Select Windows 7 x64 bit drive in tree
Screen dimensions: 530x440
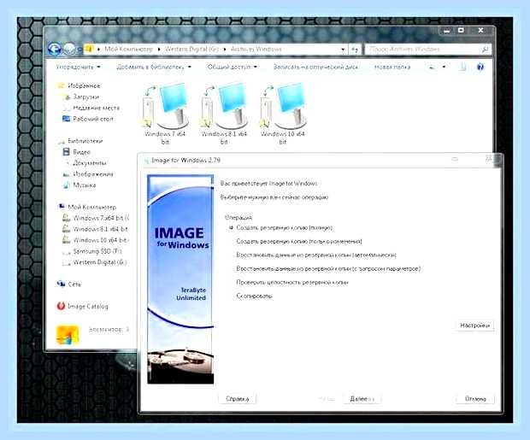(96, 219)
